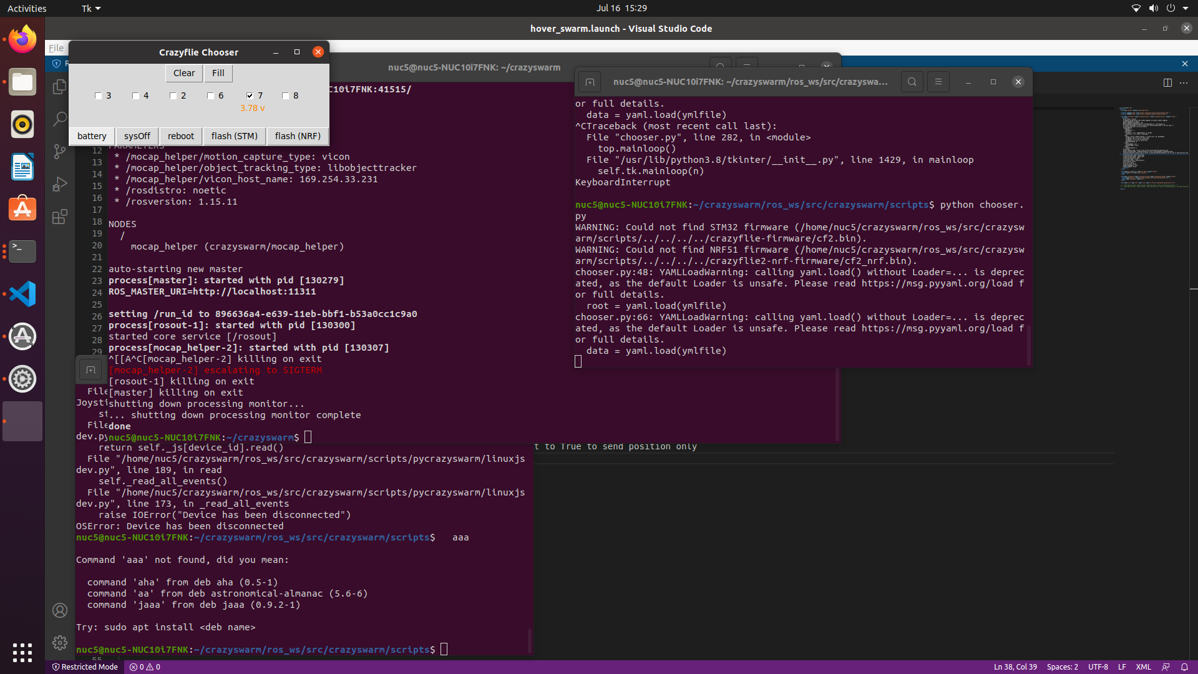This screenshot has width=1198, height=674.
Task: Click Fill in Crazyflie Chooser
Action: 218,73
